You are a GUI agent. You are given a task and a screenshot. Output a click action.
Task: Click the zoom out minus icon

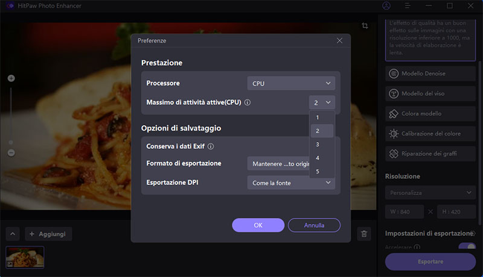pyautogui.click(x=11, y=152)
